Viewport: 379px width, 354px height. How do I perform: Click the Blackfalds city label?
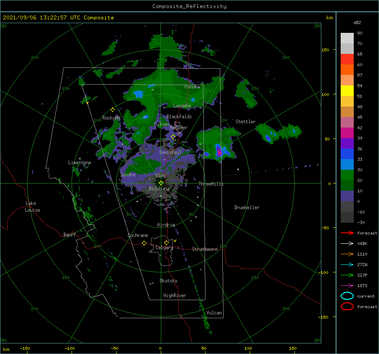point(179,117)
